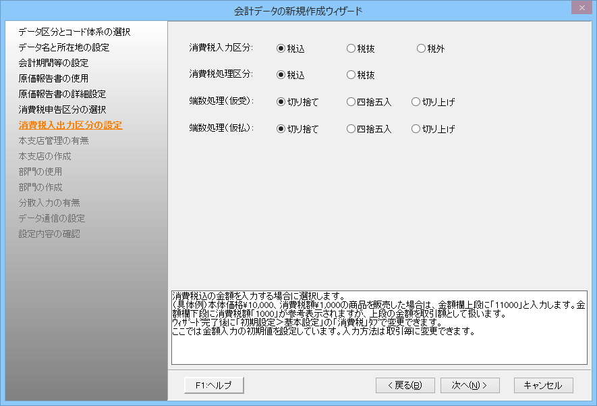Jump to データ名と所在地の設定 step
Screen dimensions: 597x406
(64, 47)
